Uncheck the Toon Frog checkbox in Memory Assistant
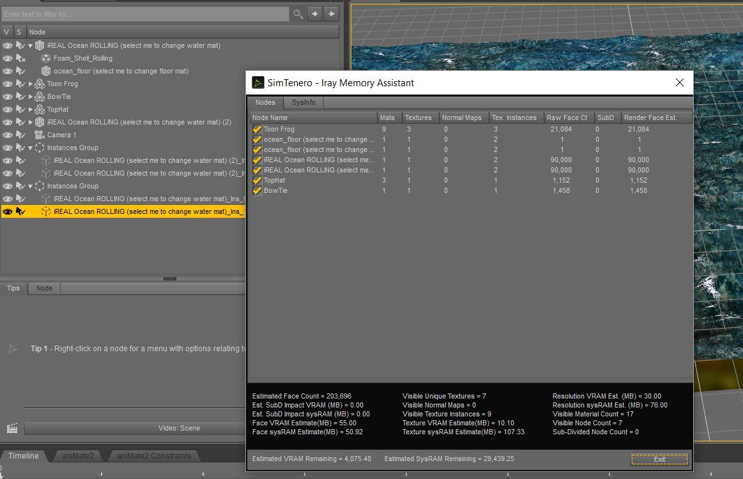Viewport: 743px width, 479px height. click(257, 130)
